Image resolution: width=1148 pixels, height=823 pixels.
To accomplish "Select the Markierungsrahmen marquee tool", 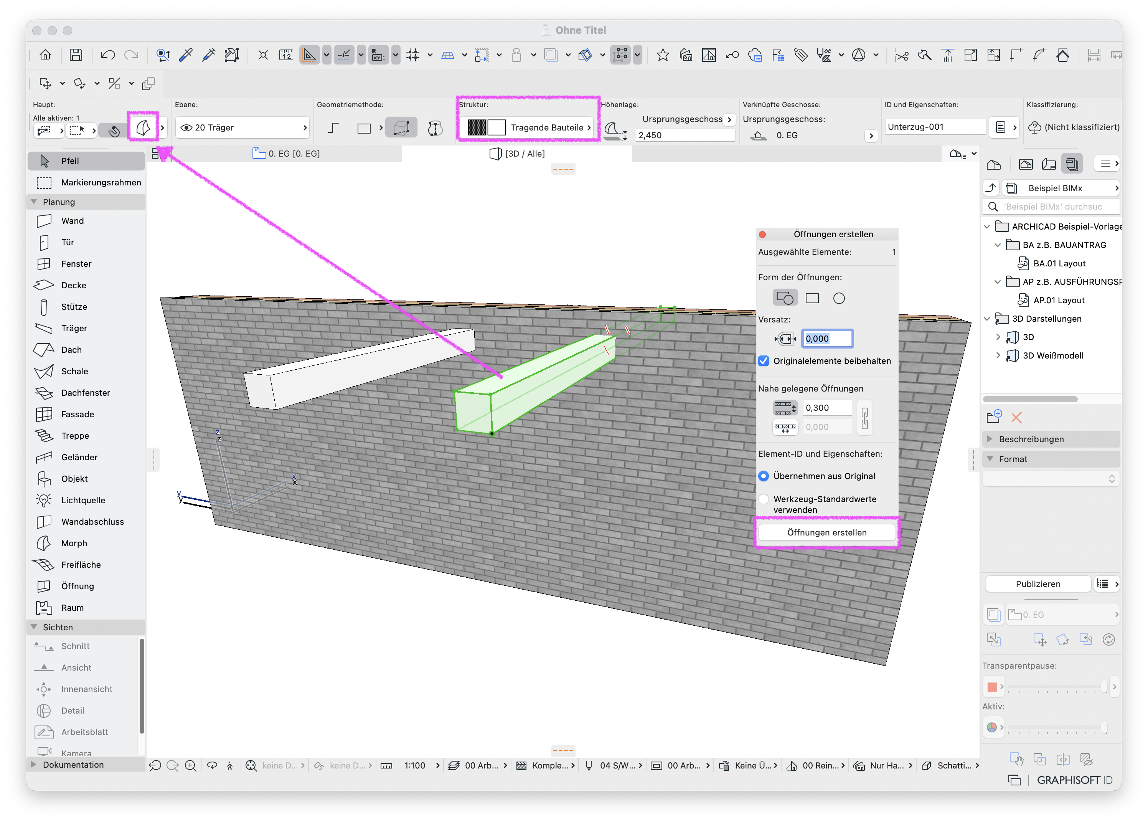I will (x=86, y=182).
